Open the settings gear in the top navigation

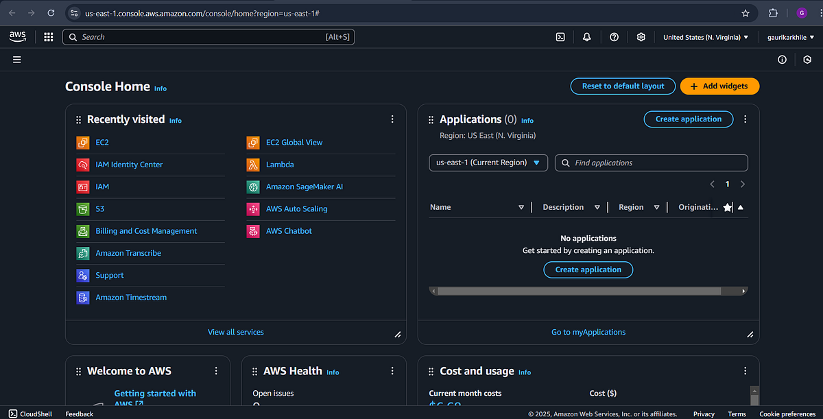point(641,37)
